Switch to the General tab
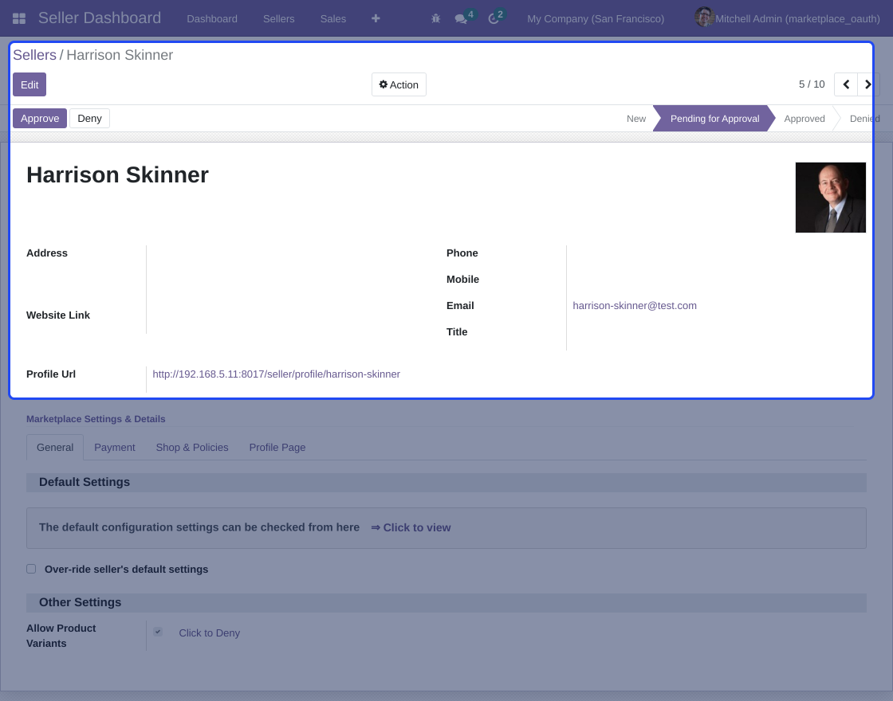Viewport: 893px width, 701px height. (x=55, y=447)
